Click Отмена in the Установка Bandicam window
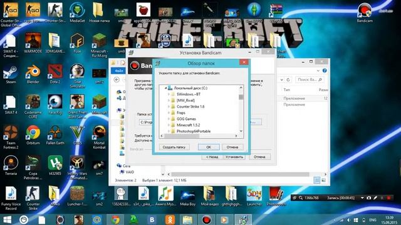Image resolution: width=401 pixels, height=225 pixels. coord(259,157)
